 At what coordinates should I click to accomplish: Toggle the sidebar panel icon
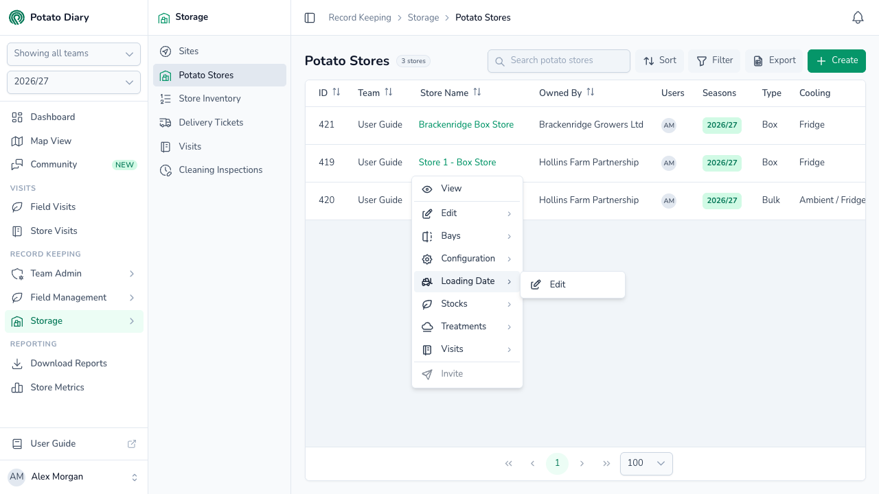pyautogui.click(x=310, y=18)
